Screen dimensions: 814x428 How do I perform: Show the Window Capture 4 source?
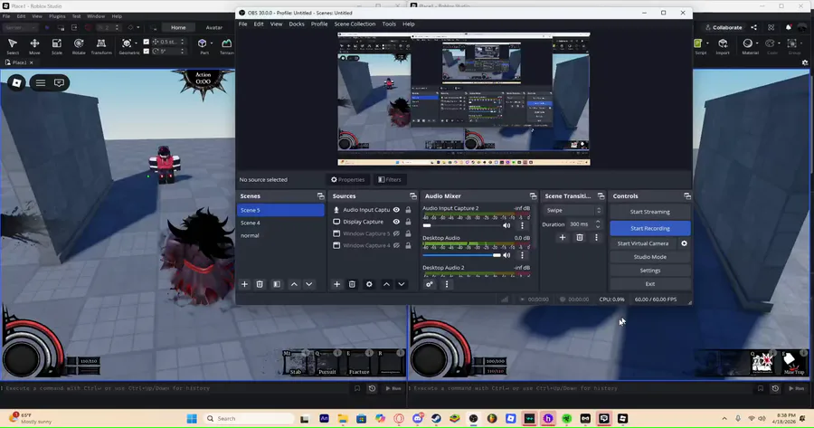point(396,245)
